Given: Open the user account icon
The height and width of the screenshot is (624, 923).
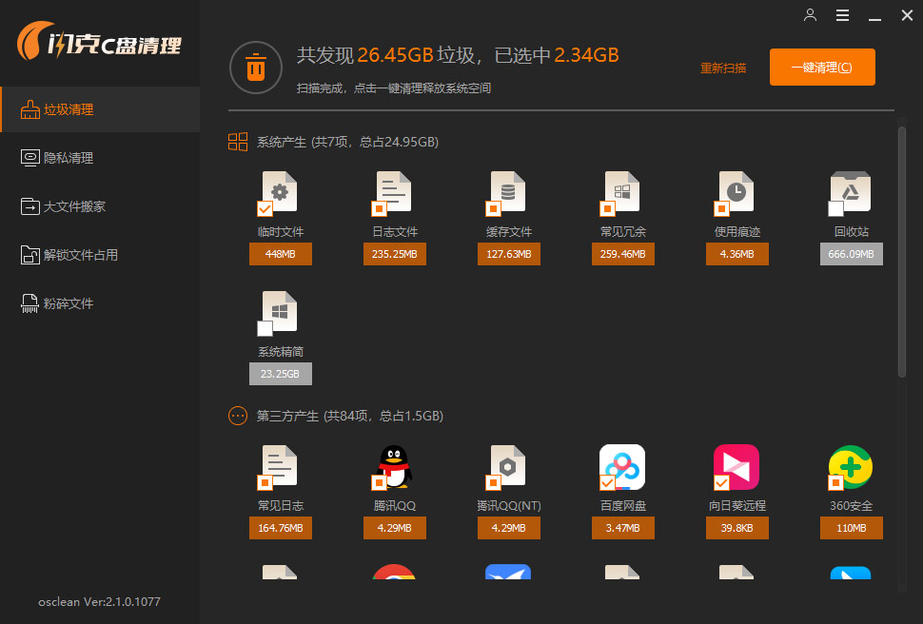Looking at the screenshot, I should coord(810,15).
